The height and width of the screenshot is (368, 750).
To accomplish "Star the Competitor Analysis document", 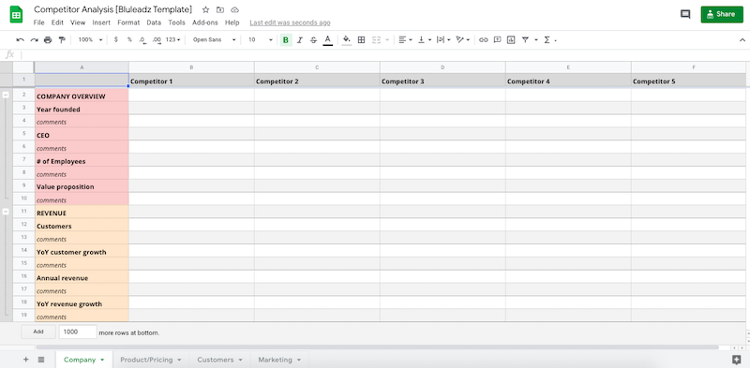I will 205,9.
